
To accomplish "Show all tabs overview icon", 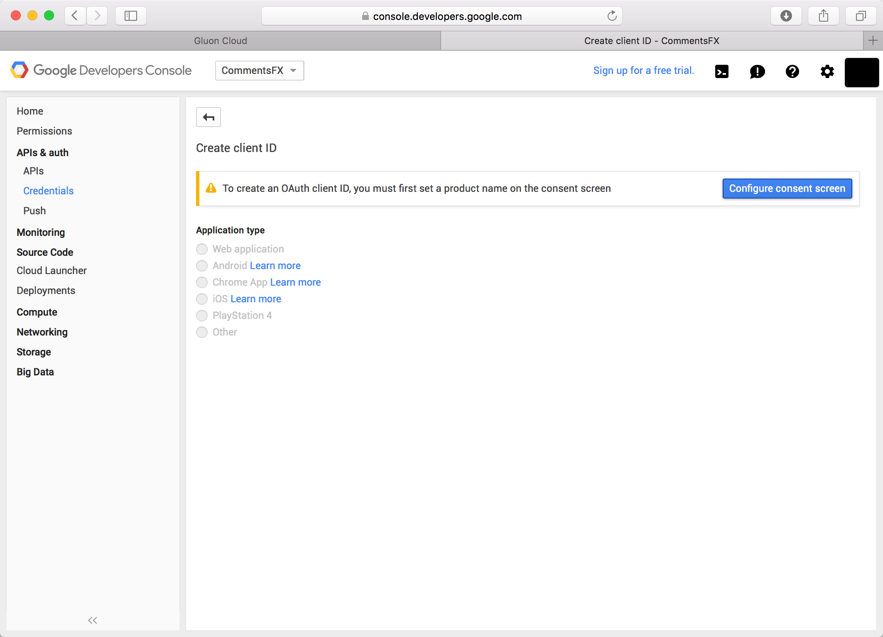I will click(861, 16).
